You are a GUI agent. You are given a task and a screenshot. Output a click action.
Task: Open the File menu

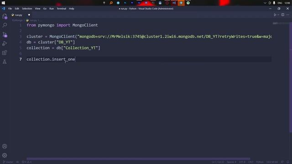pyautogui.click(x=10, y=9)
